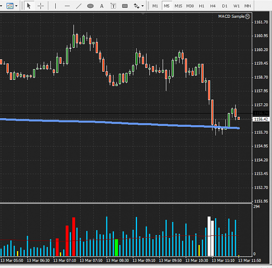
Task: Toggle the M5 timeframe button
Action: coord(167,6)
